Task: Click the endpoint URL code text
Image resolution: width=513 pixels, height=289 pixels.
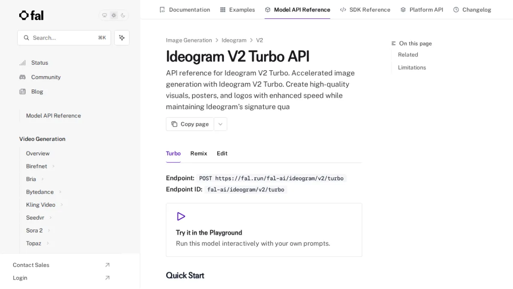Action: pyautogui.click(x=271, y=179)
